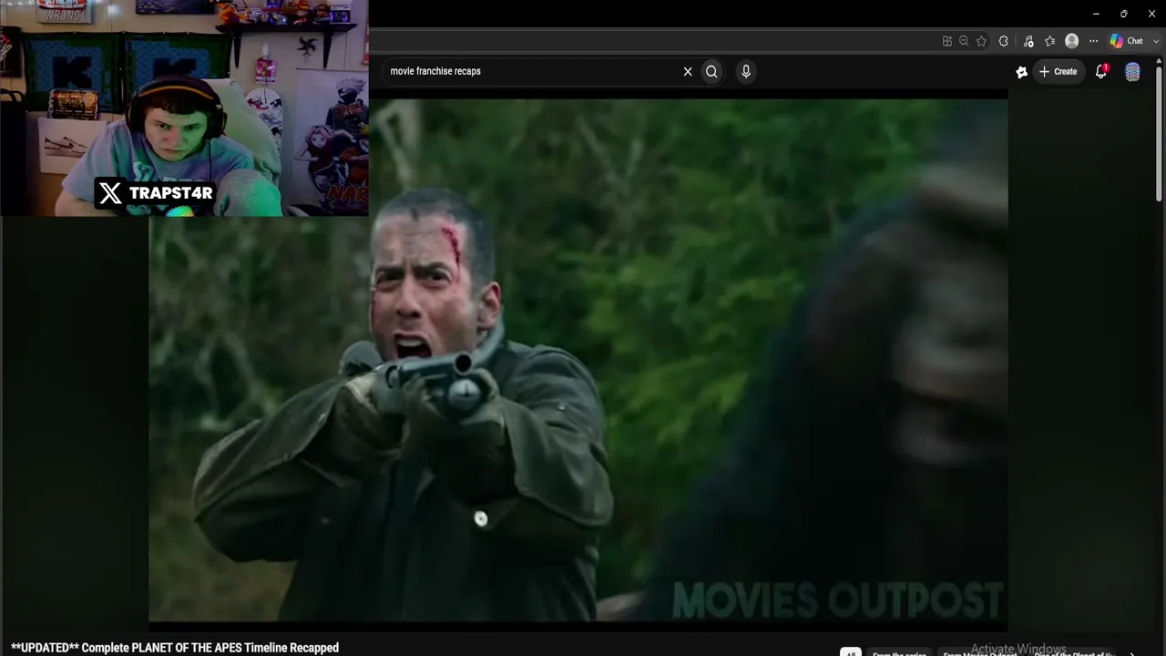Select the "From Movies Outpost" chip
This screenshot has width=1166, height=656.
980,652
